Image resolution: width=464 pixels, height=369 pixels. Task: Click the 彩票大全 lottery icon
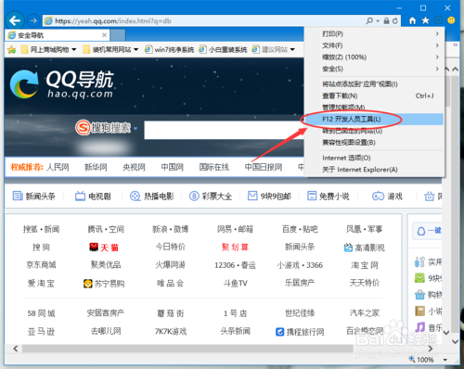[x=194, y=196]
